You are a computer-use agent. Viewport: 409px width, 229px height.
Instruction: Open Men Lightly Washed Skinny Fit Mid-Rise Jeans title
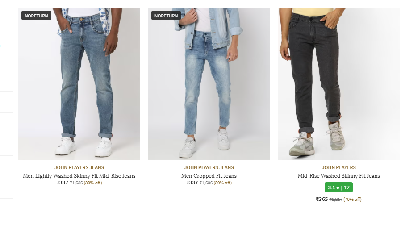[x=79, y=176]
